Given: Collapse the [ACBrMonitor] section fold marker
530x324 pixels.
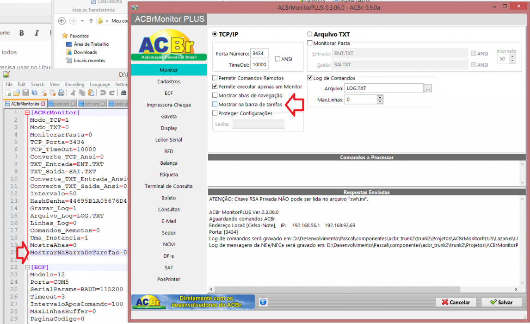Looking at the screenshot, I should point(27,112).
